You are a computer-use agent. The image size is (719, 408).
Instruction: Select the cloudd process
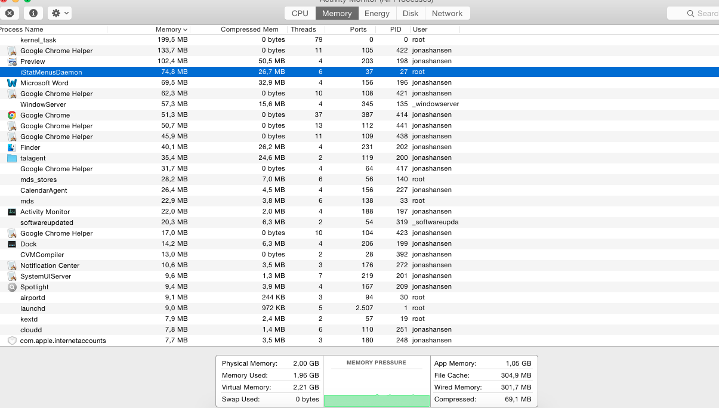359,330
